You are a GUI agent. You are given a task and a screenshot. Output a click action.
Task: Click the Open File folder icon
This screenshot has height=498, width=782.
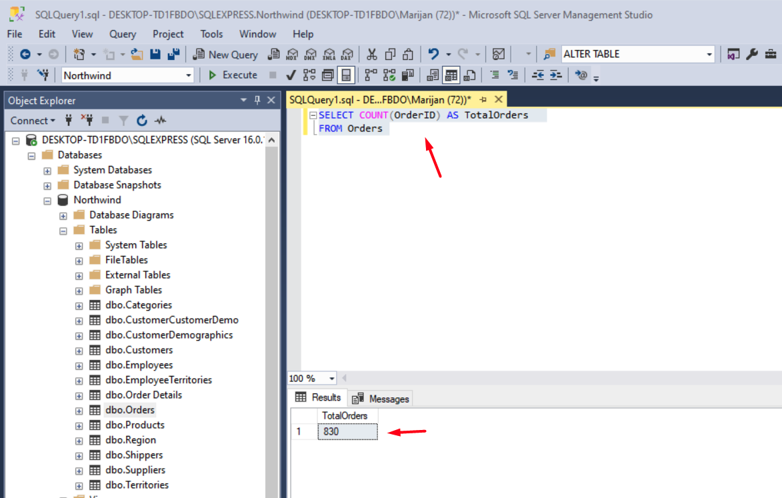(x=137, y=55)
